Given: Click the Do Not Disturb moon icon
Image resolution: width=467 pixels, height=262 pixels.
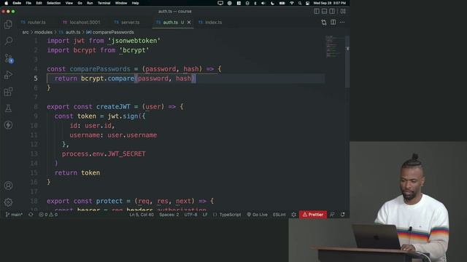Looking at the screenshot, I should pos(272,3).
